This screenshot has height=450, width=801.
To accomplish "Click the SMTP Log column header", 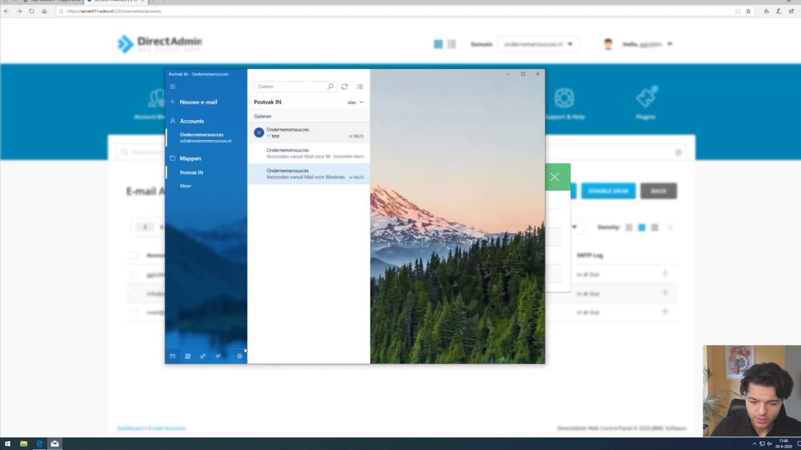I will tap(589, 255).
